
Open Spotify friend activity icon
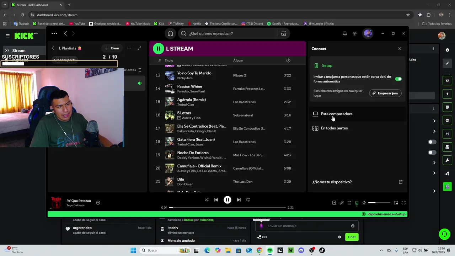354,33
